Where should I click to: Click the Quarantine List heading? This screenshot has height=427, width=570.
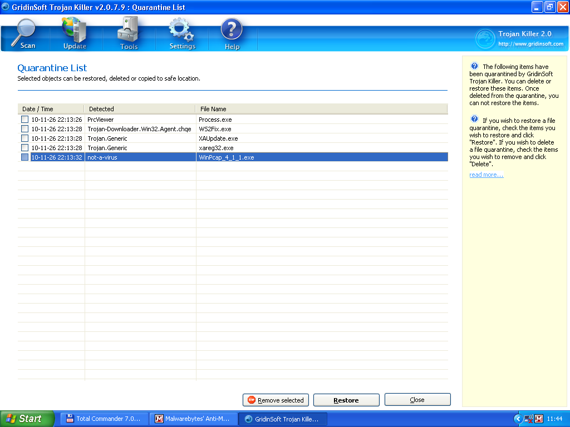tap(52, 68)
